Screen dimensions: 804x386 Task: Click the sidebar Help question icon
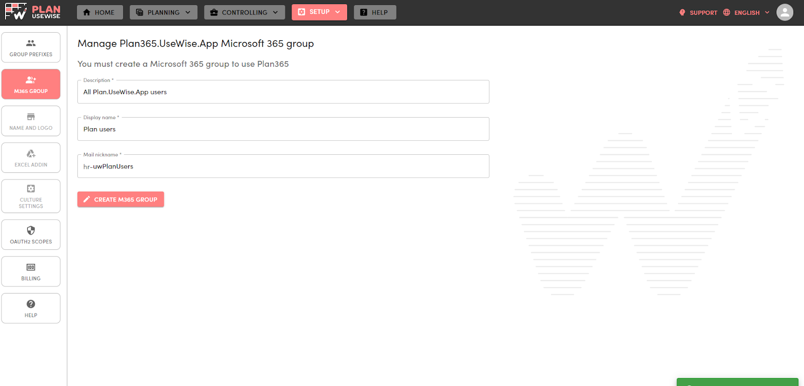coord(31,304)
